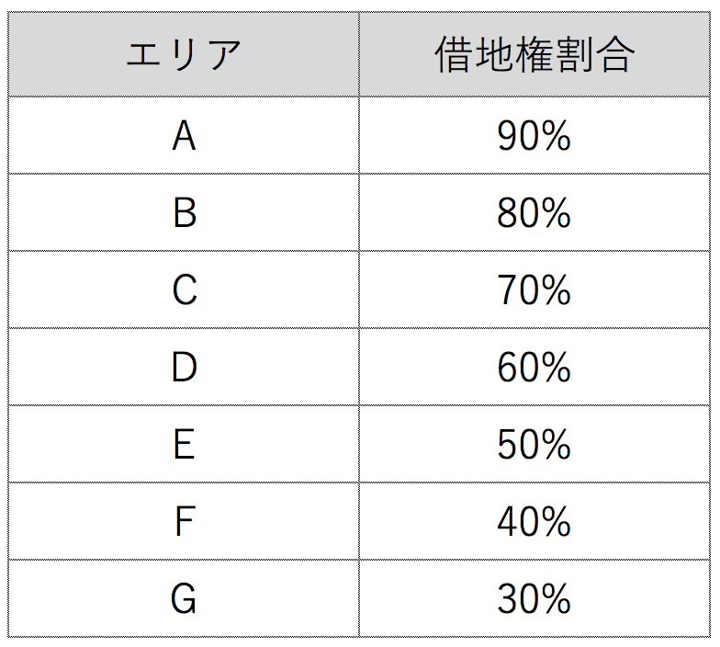The image size is (720, 647).
Task: Click the 40% value cell
Action: click(x=534, y=522)
